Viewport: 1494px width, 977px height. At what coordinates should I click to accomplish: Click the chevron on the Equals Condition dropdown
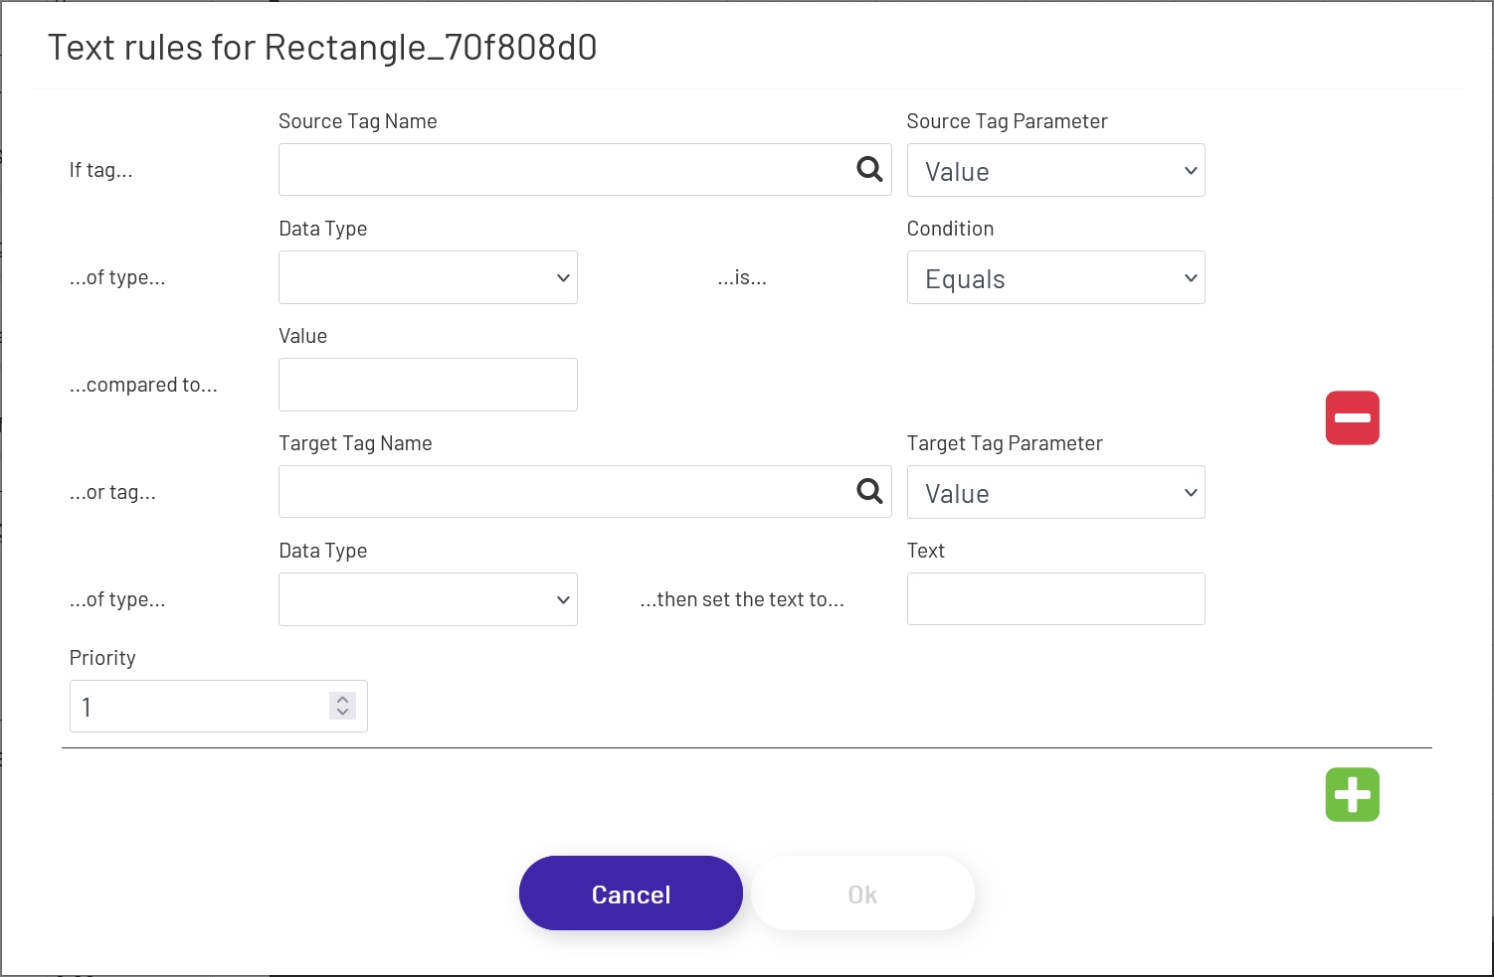click(x=1191, y=277)
